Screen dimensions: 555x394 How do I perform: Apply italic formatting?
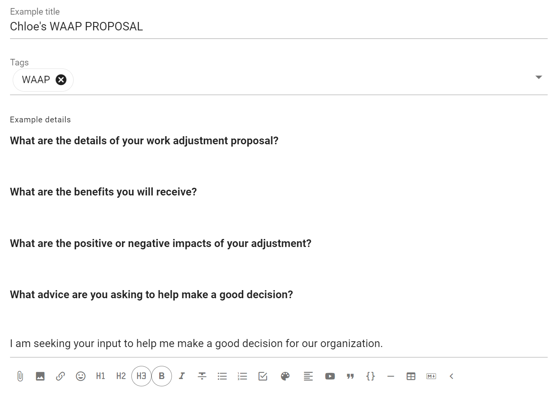point(182,376)
